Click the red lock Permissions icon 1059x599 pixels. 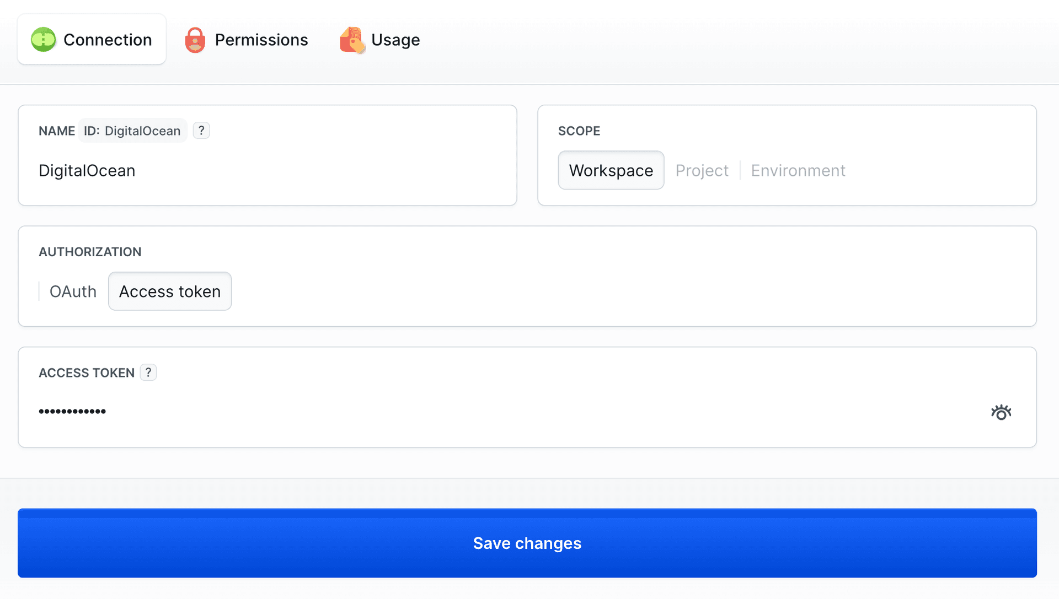195,39
